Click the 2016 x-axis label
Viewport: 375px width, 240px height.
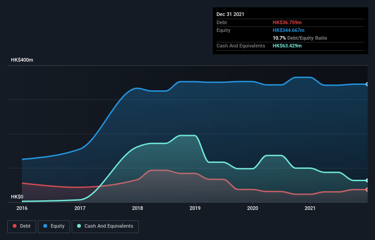pos(22,208)
